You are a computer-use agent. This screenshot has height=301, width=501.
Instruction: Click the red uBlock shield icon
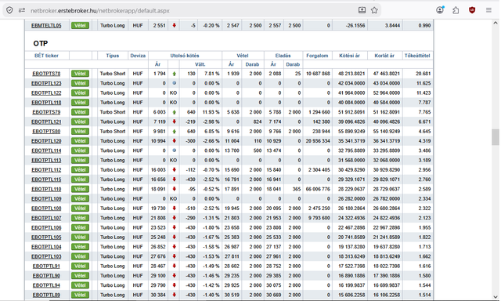click(x=472, y=10)
